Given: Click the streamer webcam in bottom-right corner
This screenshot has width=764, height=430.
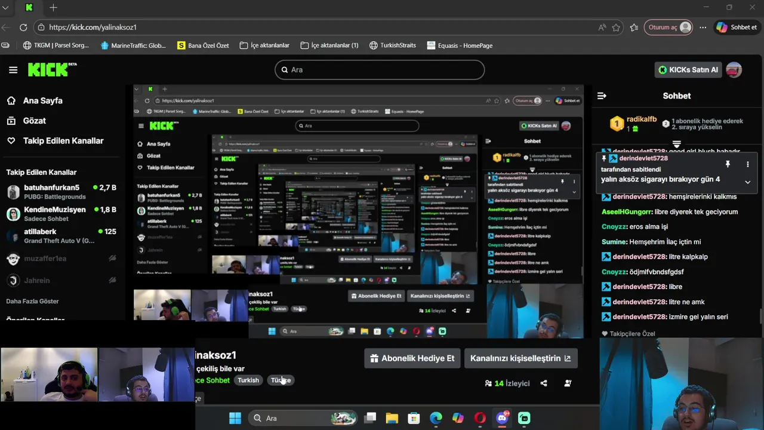Looking at the screenshot, I should click(x=681, y=383).
